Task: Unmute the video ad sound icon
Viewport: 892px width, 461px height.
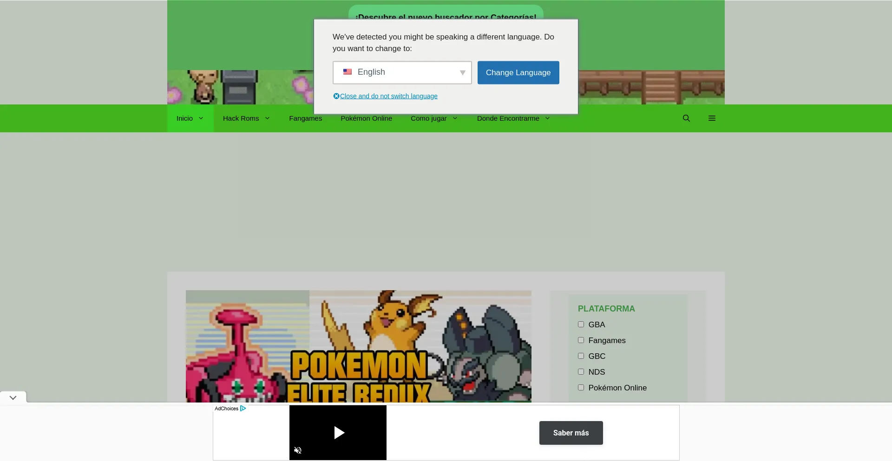Action: (298, 450)
